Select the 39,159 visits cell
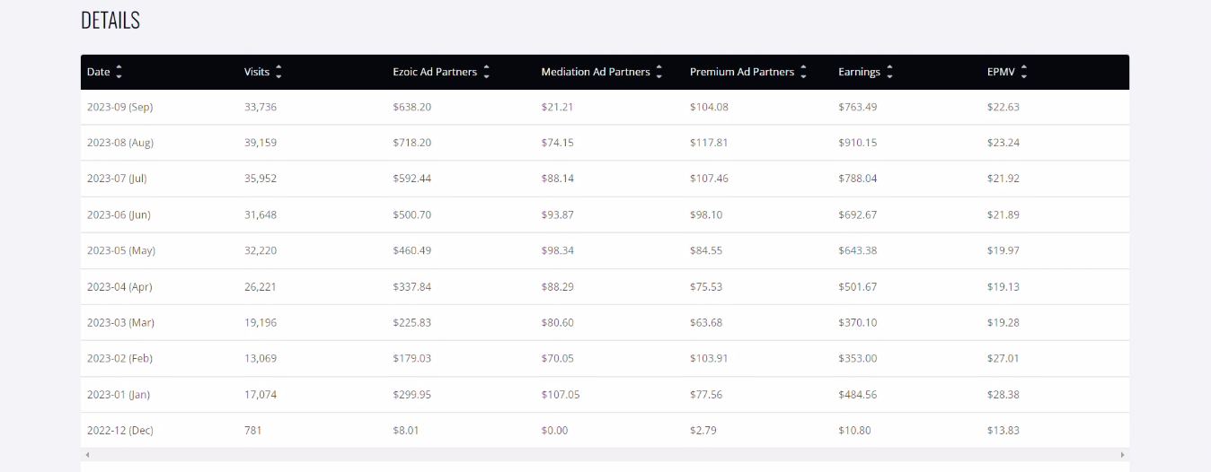This screenshot has height=472, width=1211. 261,143
